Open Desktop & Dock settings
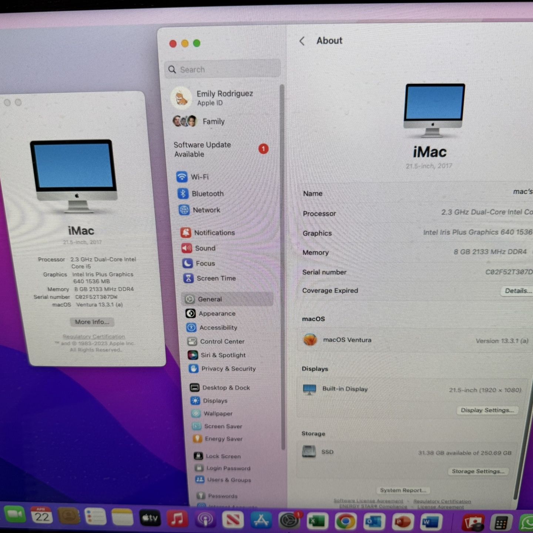533x533 pixels. click(220, 388)
